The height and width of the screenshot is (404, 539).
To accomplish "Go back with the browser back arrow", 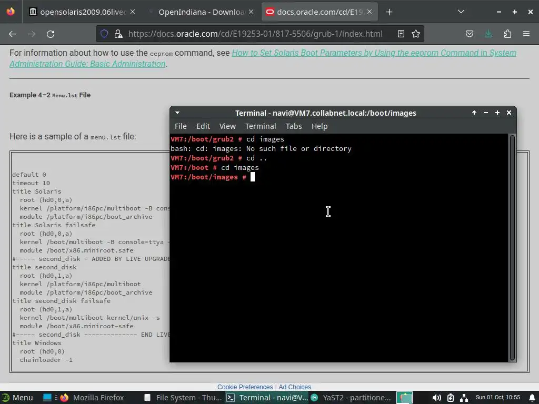I will 13,34.
